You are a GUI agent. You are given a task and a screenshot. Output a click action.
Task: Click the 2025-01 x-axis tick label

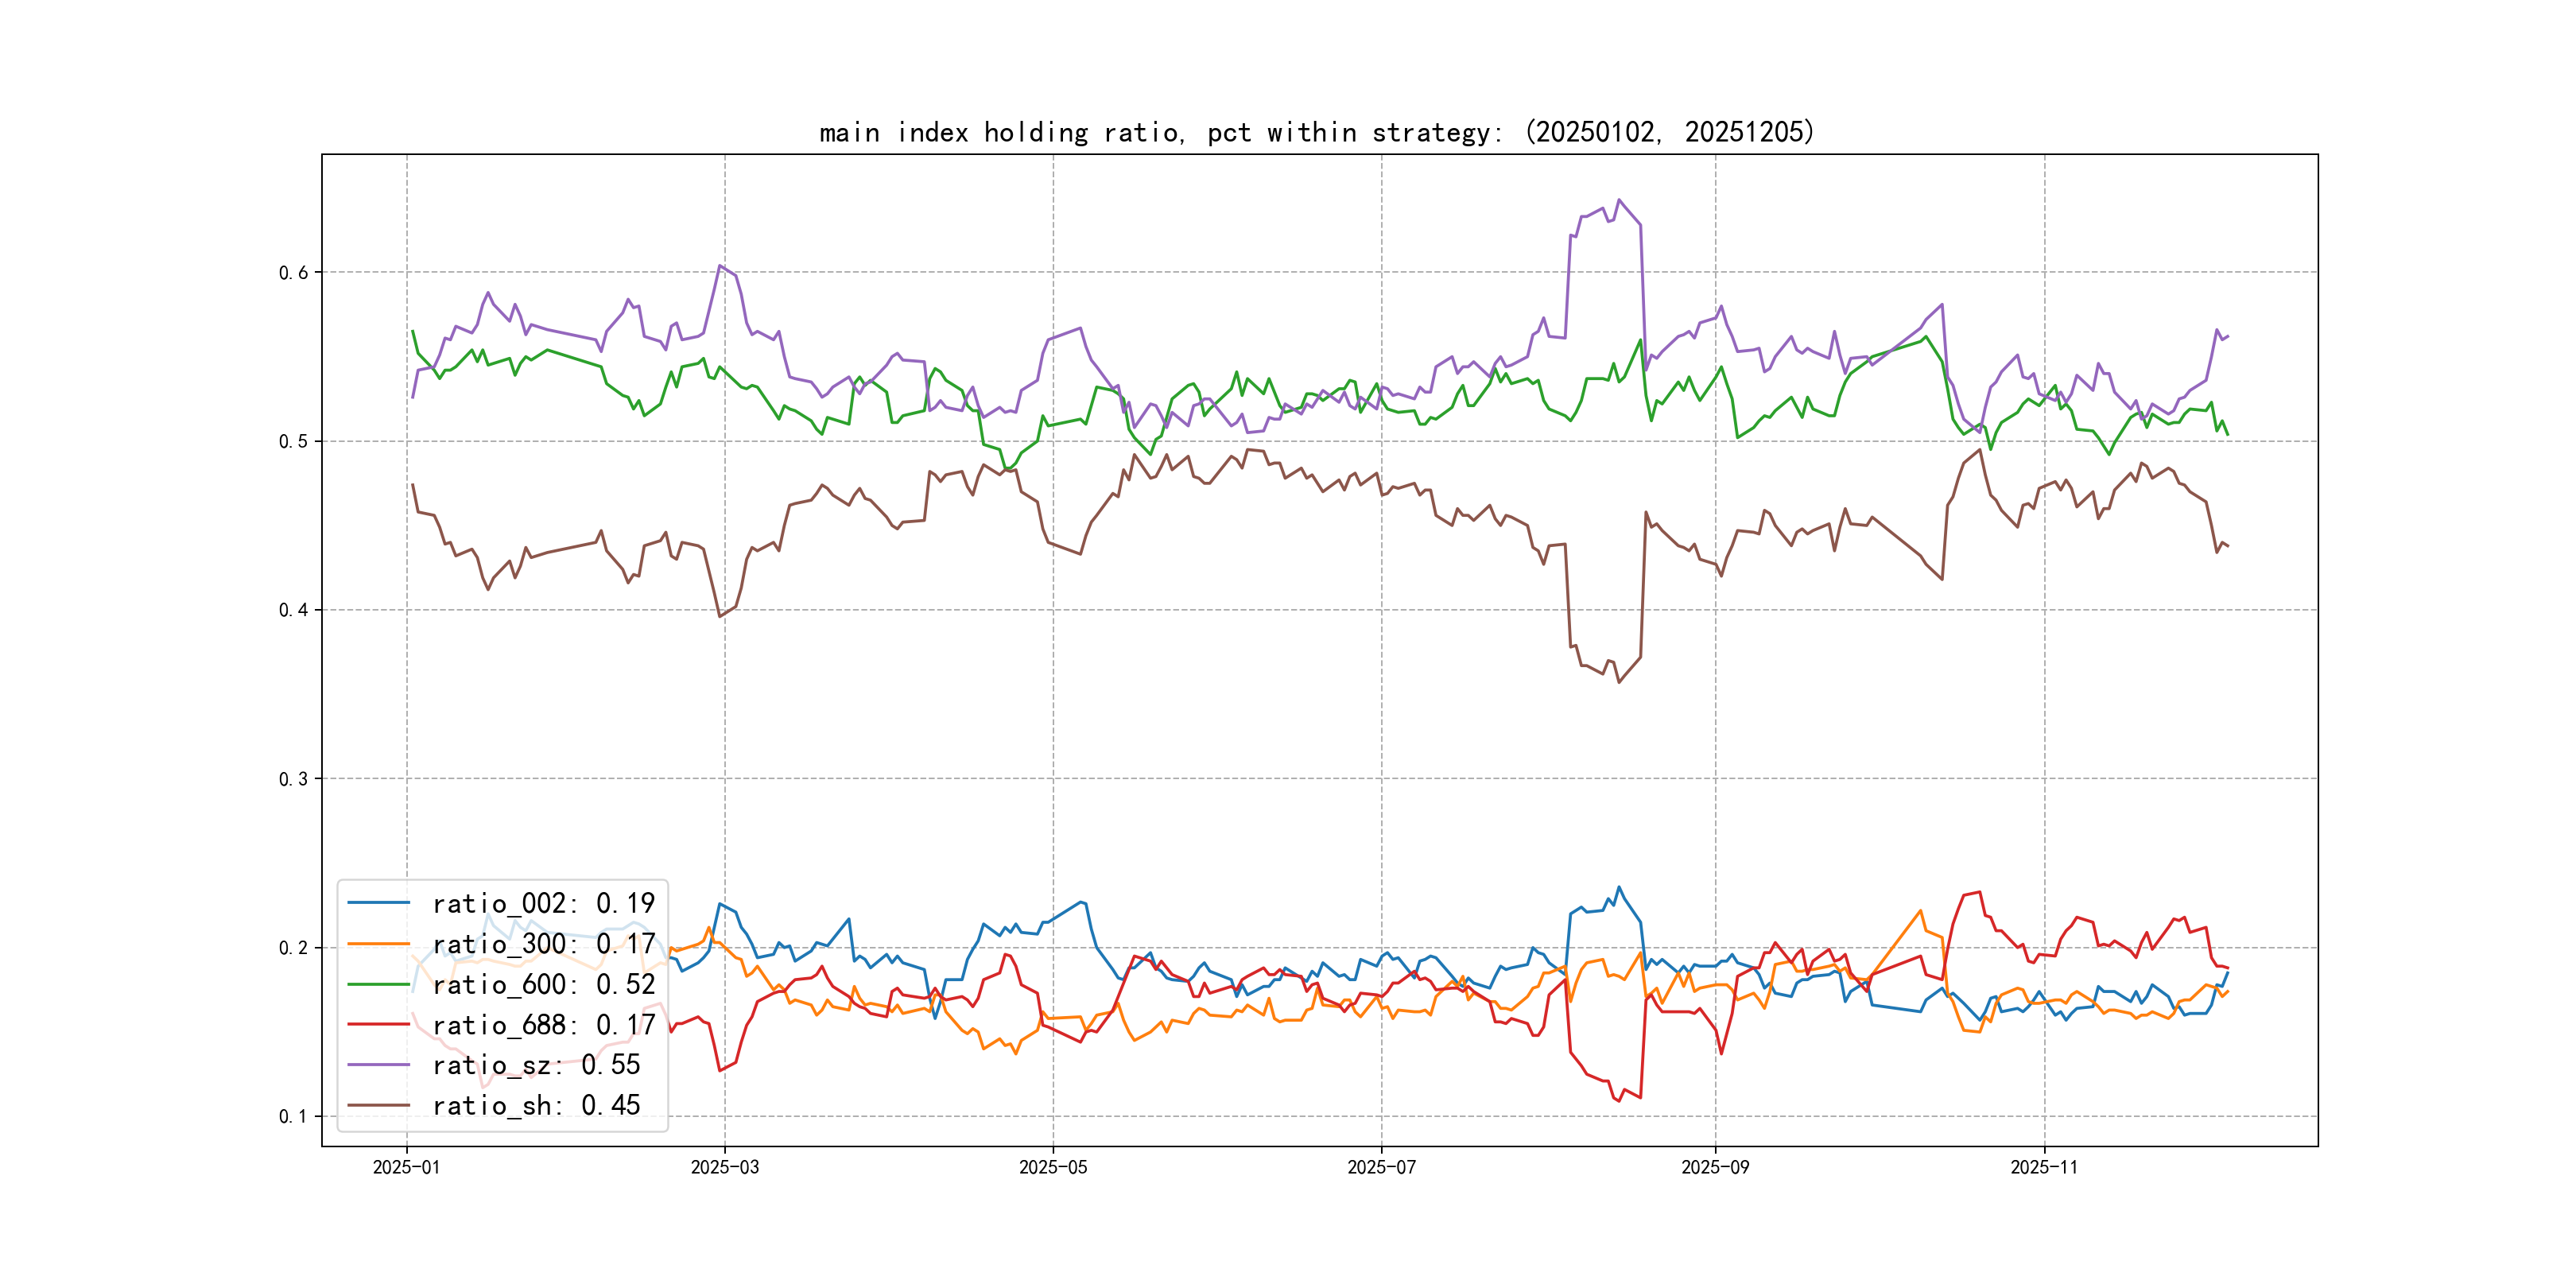[x=406, y=1167]
